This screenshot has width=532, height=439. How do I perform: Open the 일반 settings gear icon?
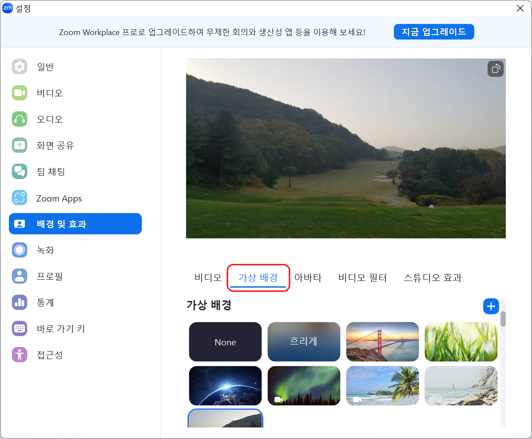[20, 67]
